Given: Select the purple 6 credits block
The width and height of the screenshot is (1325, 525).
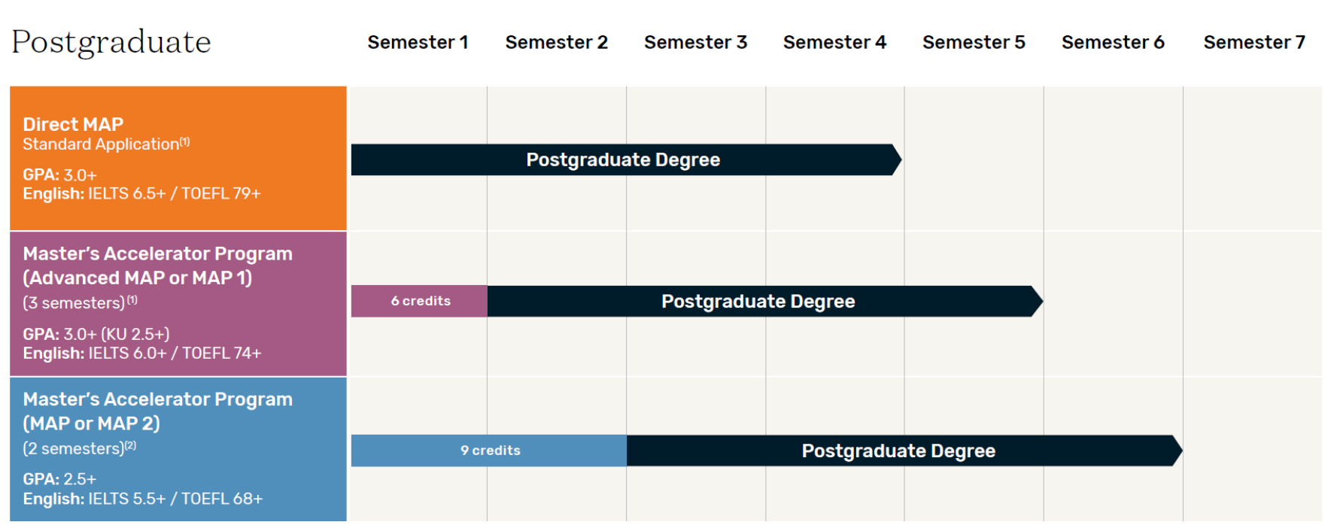Looking at the screenshot, I should click(x=420, y=301).
